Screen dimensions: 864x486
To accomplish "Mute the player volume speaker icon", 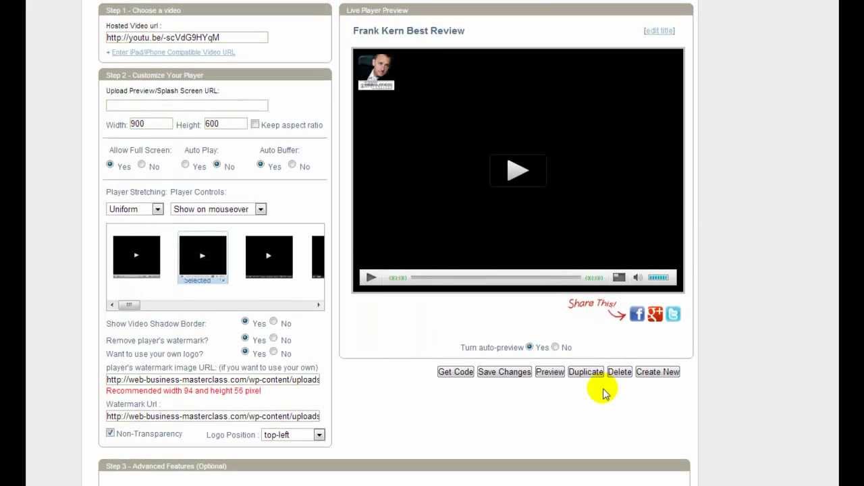I will 638,277.
